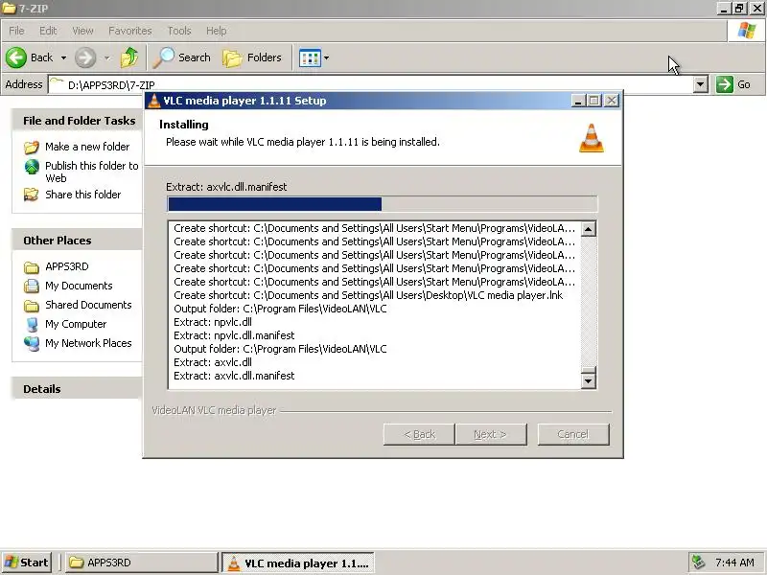Click the My Computer icon
The height and width of the screenshot is (575, 767).
click(x=32, y=324)
